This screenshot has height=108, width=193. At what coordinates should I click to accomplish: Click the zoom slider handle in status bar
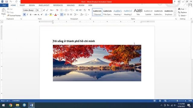point(177,101)
